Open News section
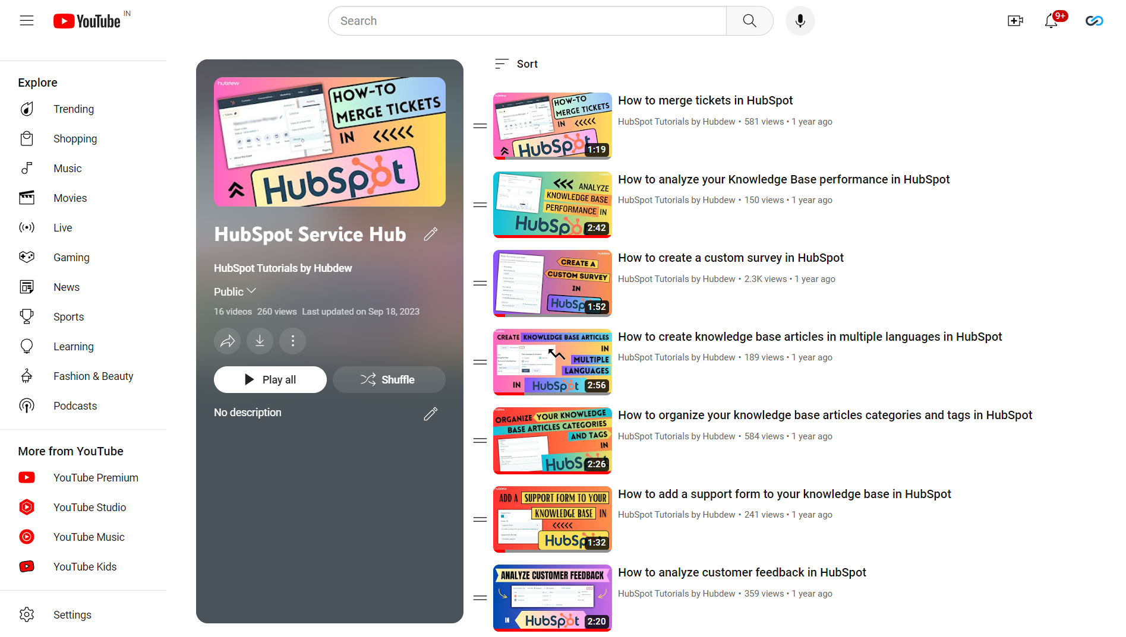1126x637 pixels. [67, 287]
